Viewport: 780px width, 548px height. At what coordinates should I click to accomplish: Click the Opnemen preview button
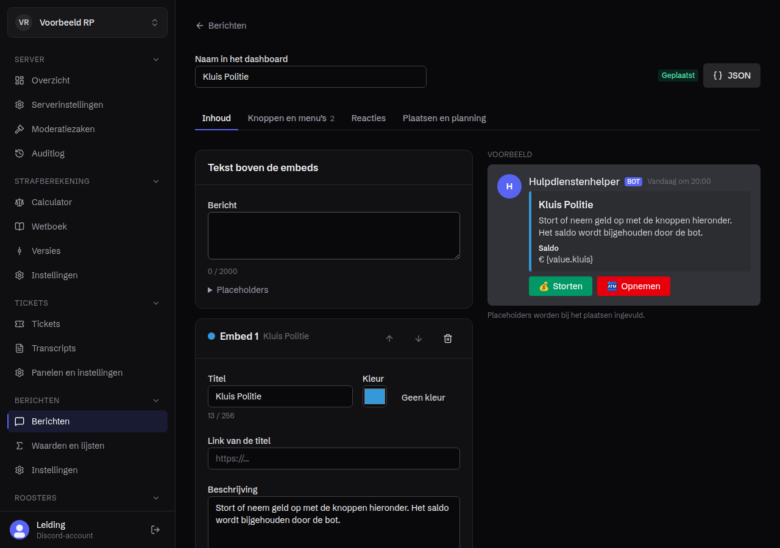click(x=634, y=286)
